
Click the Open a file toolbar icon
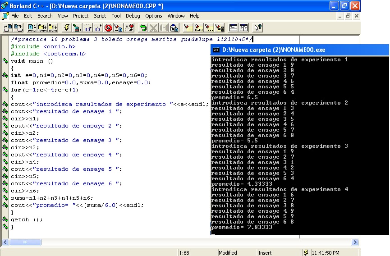click(8, 28)
